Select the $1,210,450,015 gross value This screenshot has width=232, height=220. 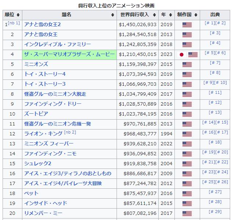(137, 54)
